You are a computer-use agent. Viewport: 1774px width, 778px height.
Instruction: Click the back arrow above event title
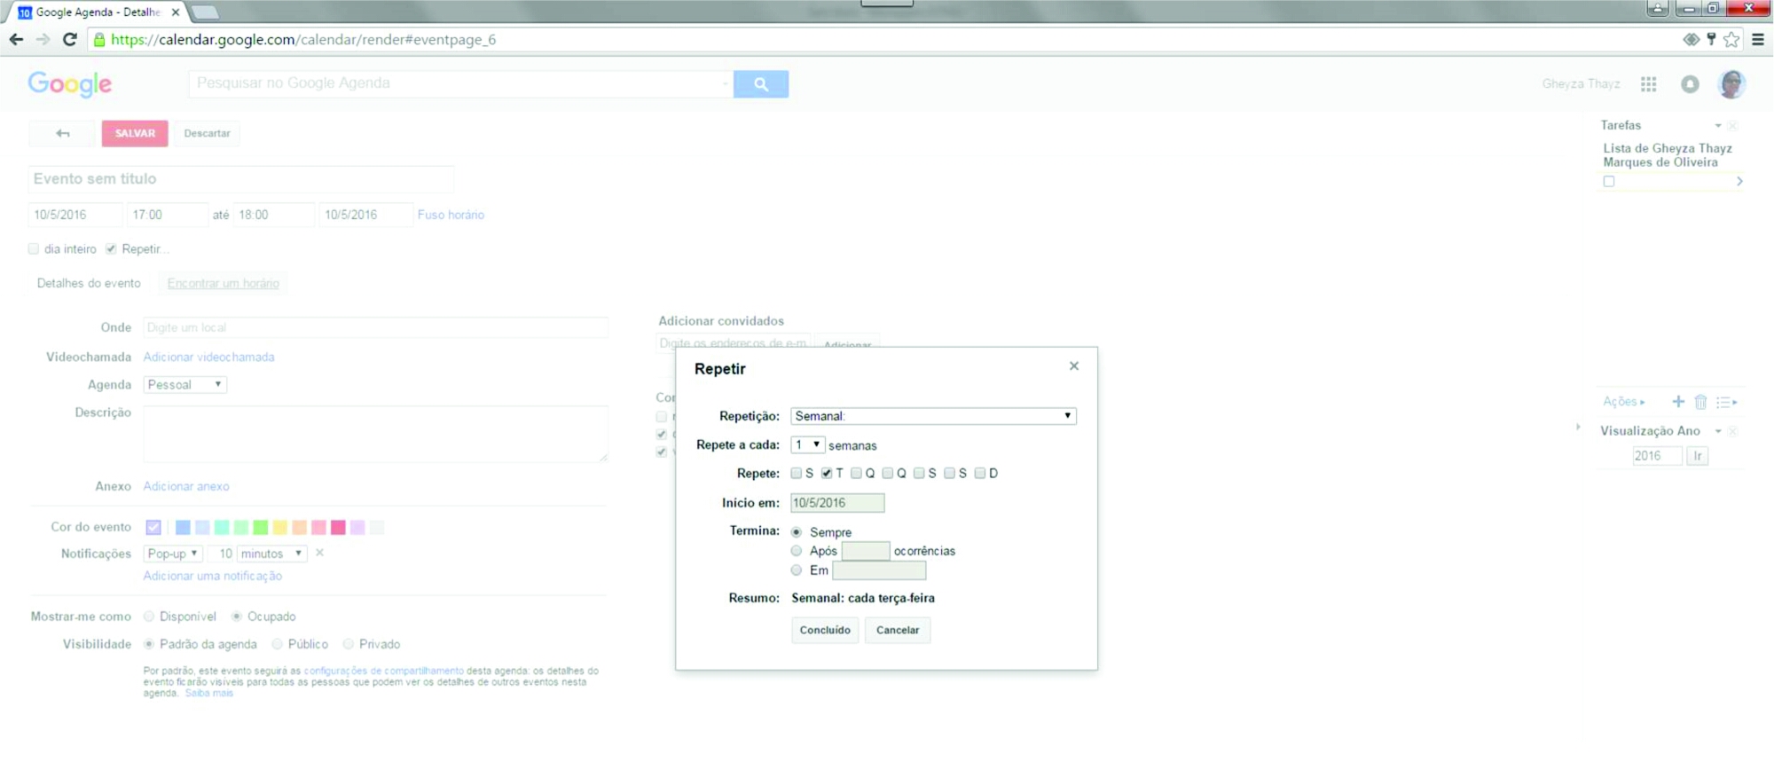(x=62, y=133)
